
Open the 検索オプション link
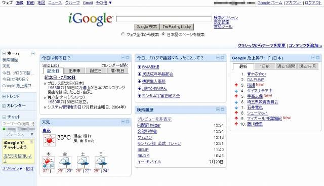[x=226, y=18]
